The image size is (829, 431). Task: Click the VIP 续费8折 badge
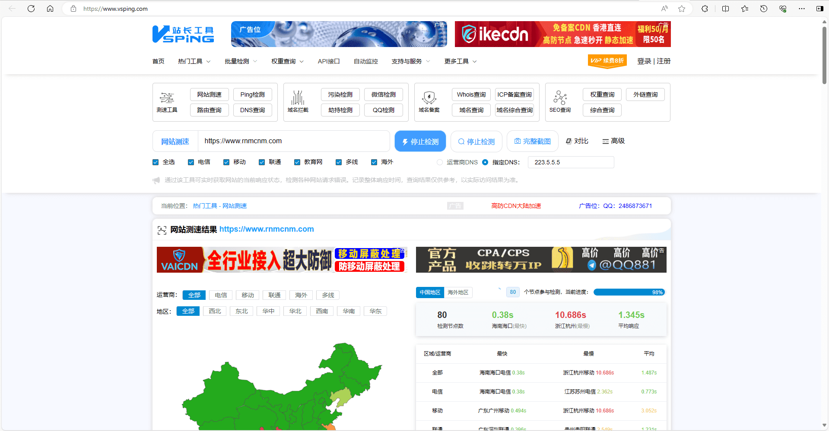[x=607, y=61]
